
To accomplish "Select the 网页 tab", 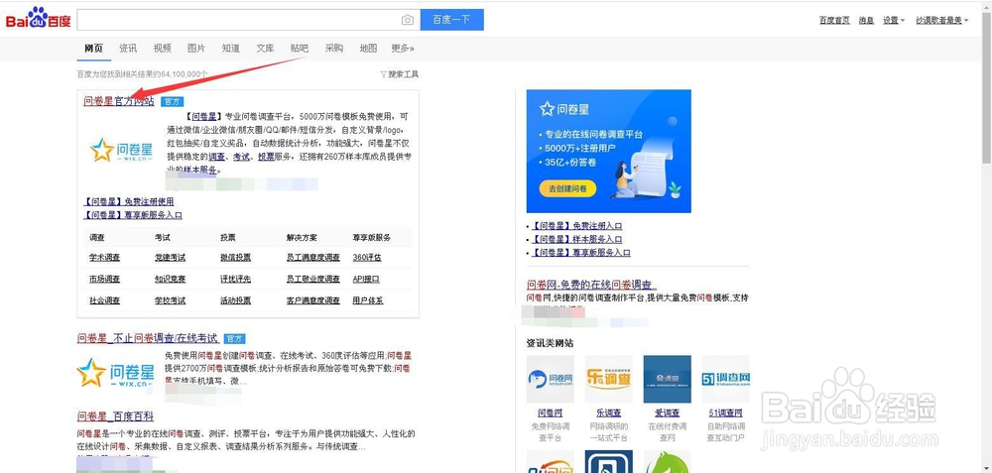I will pos(93,48).
